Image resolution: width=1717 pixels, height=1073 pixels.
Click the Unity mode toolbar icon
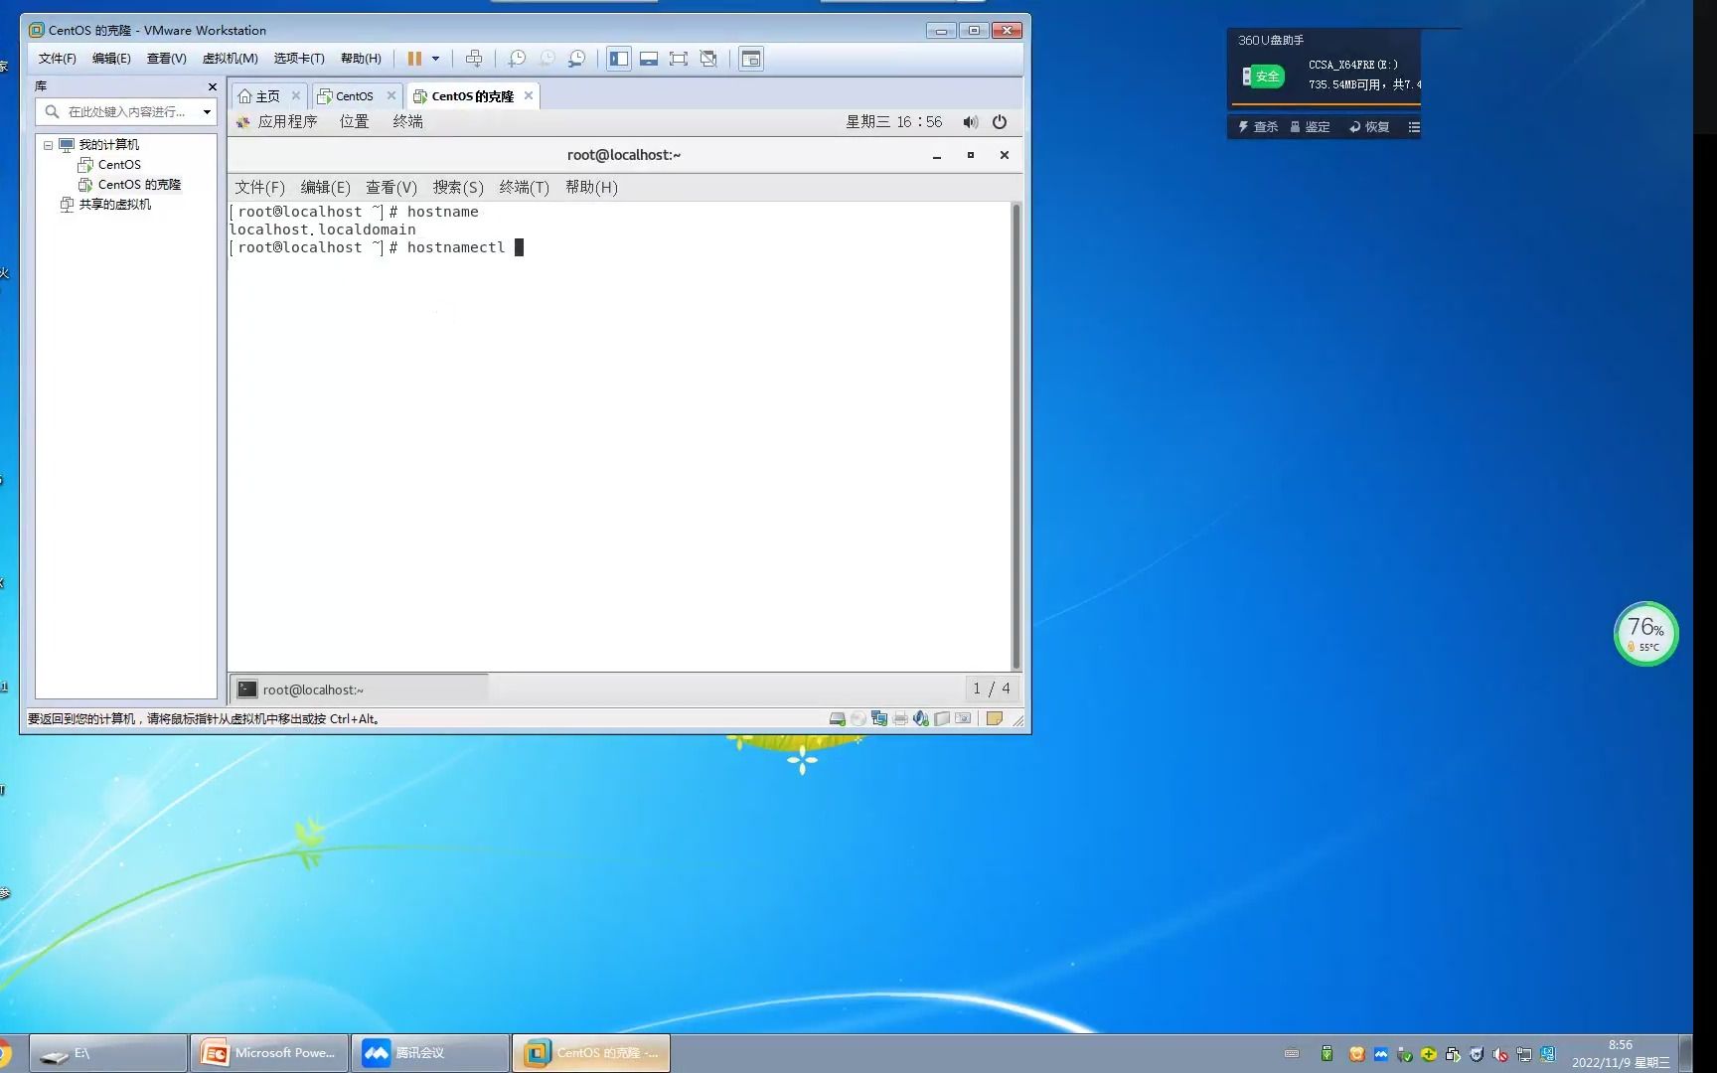(x=708, y=59)
